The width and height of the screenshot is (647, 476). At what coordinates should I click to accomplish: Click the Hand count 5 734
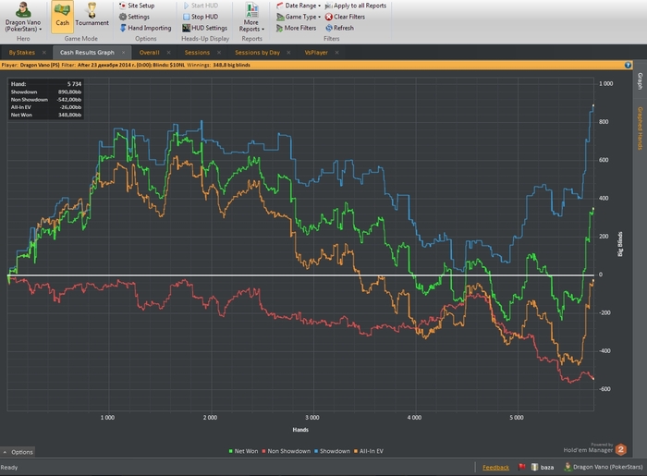tap(74, 84)
